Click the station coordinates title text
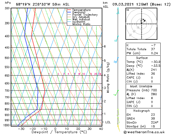The height and width of the screenshot is (134, 173). [43, 4]
